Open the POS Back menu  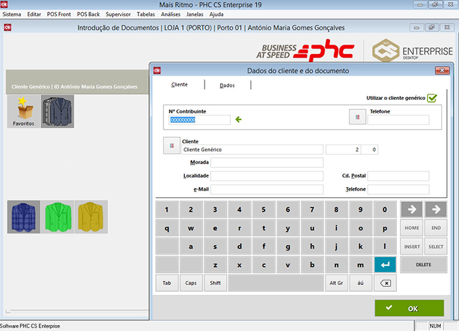pyautogui.click(x=88, y=14)
